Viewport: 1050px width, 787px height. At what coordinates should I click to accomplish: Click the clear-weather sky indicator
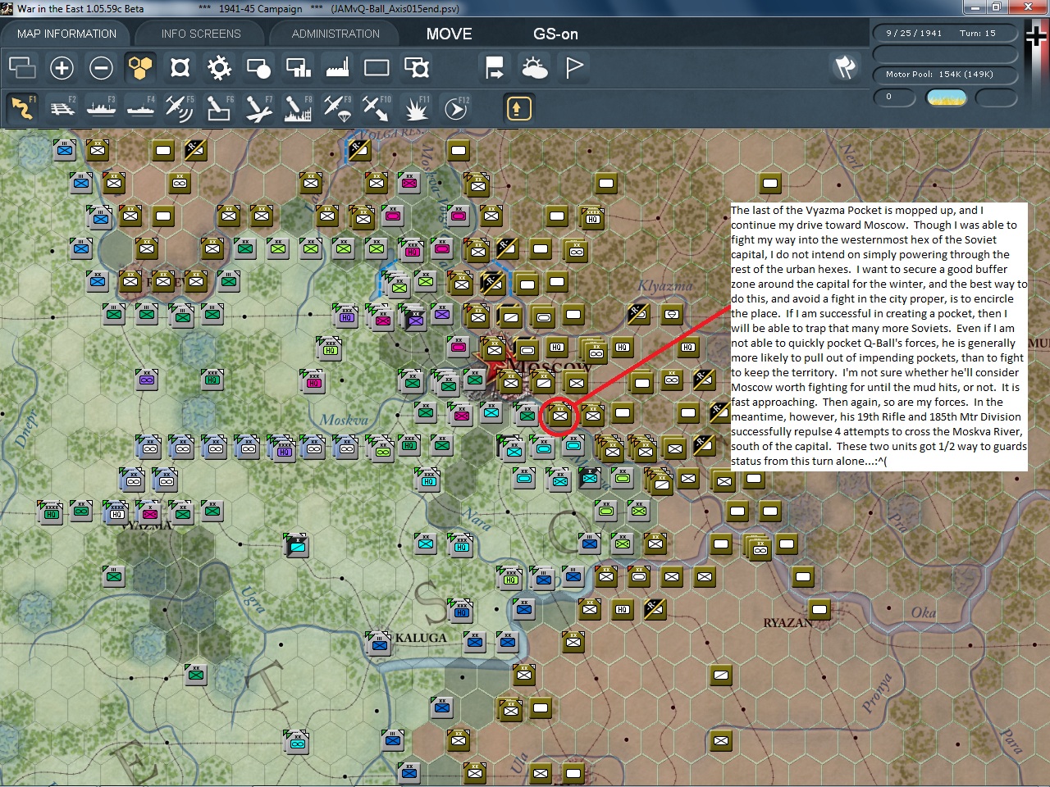[946, 98]
